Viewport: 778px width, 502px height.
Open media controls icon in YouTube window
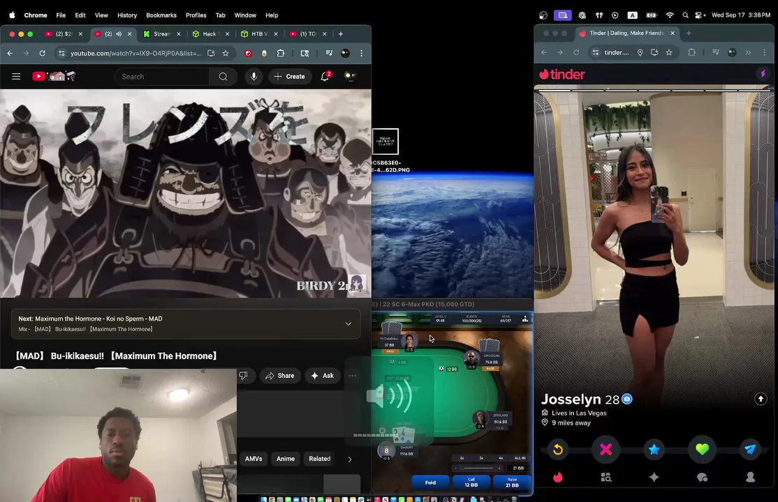(329, 53)
